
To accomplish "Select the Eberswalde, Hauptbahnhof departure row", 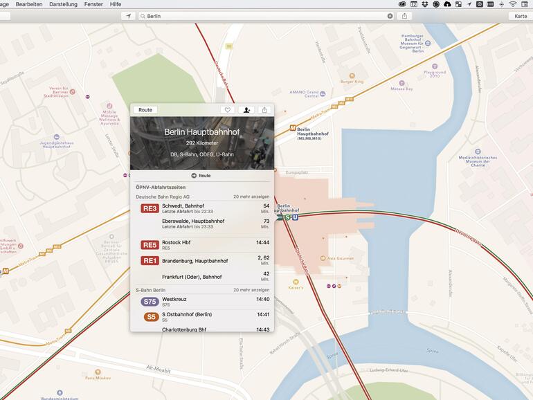I will [x=203, y=224].
